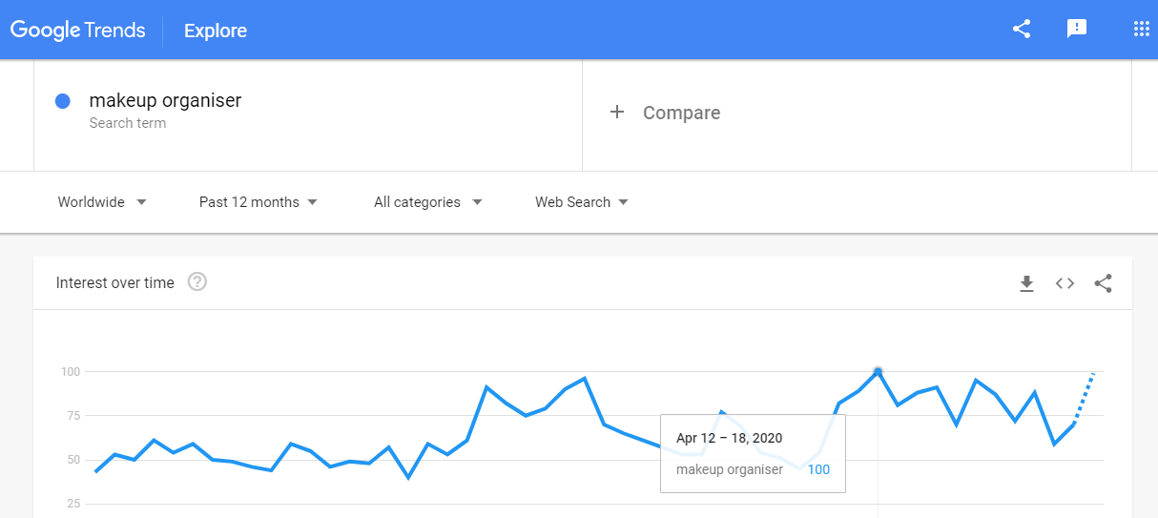Open the All categories dropdown

(428, 202)
